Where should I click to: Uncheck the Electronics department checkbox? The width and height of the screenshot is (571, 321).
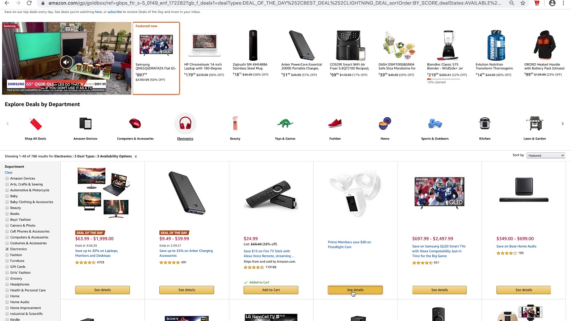[7, 249]
